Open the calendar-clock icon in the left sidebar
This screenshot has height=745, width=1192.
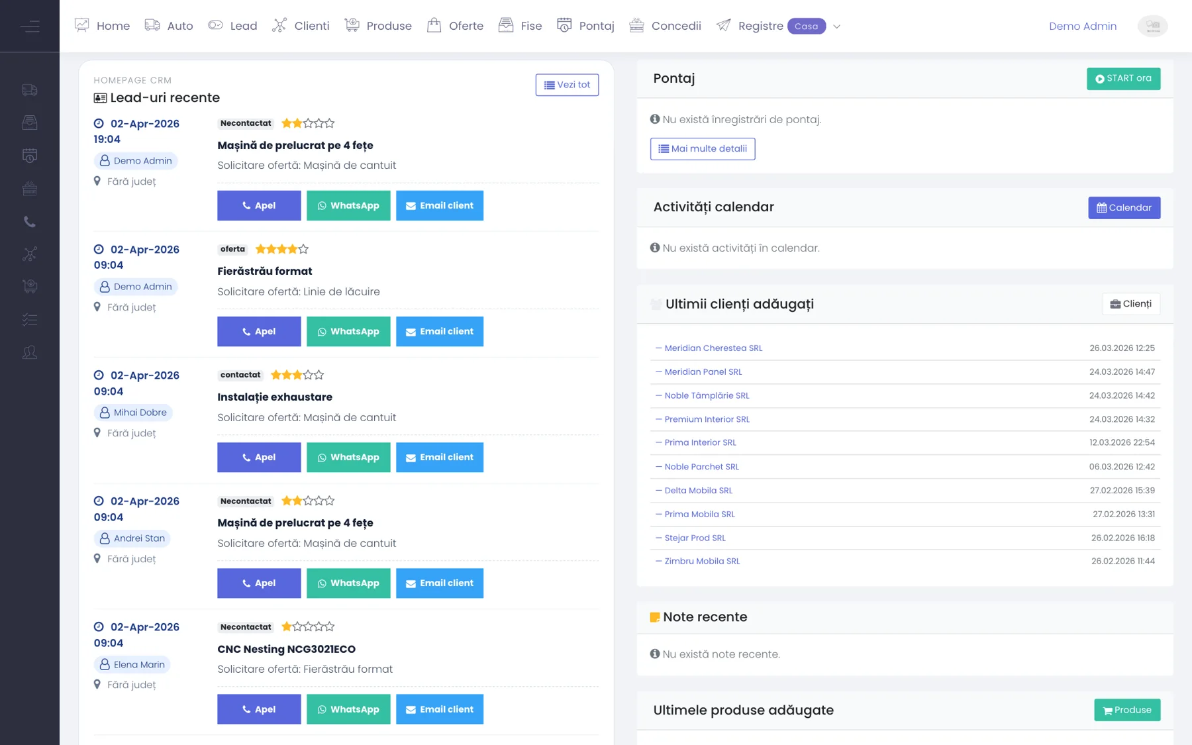tap(30, 156)
